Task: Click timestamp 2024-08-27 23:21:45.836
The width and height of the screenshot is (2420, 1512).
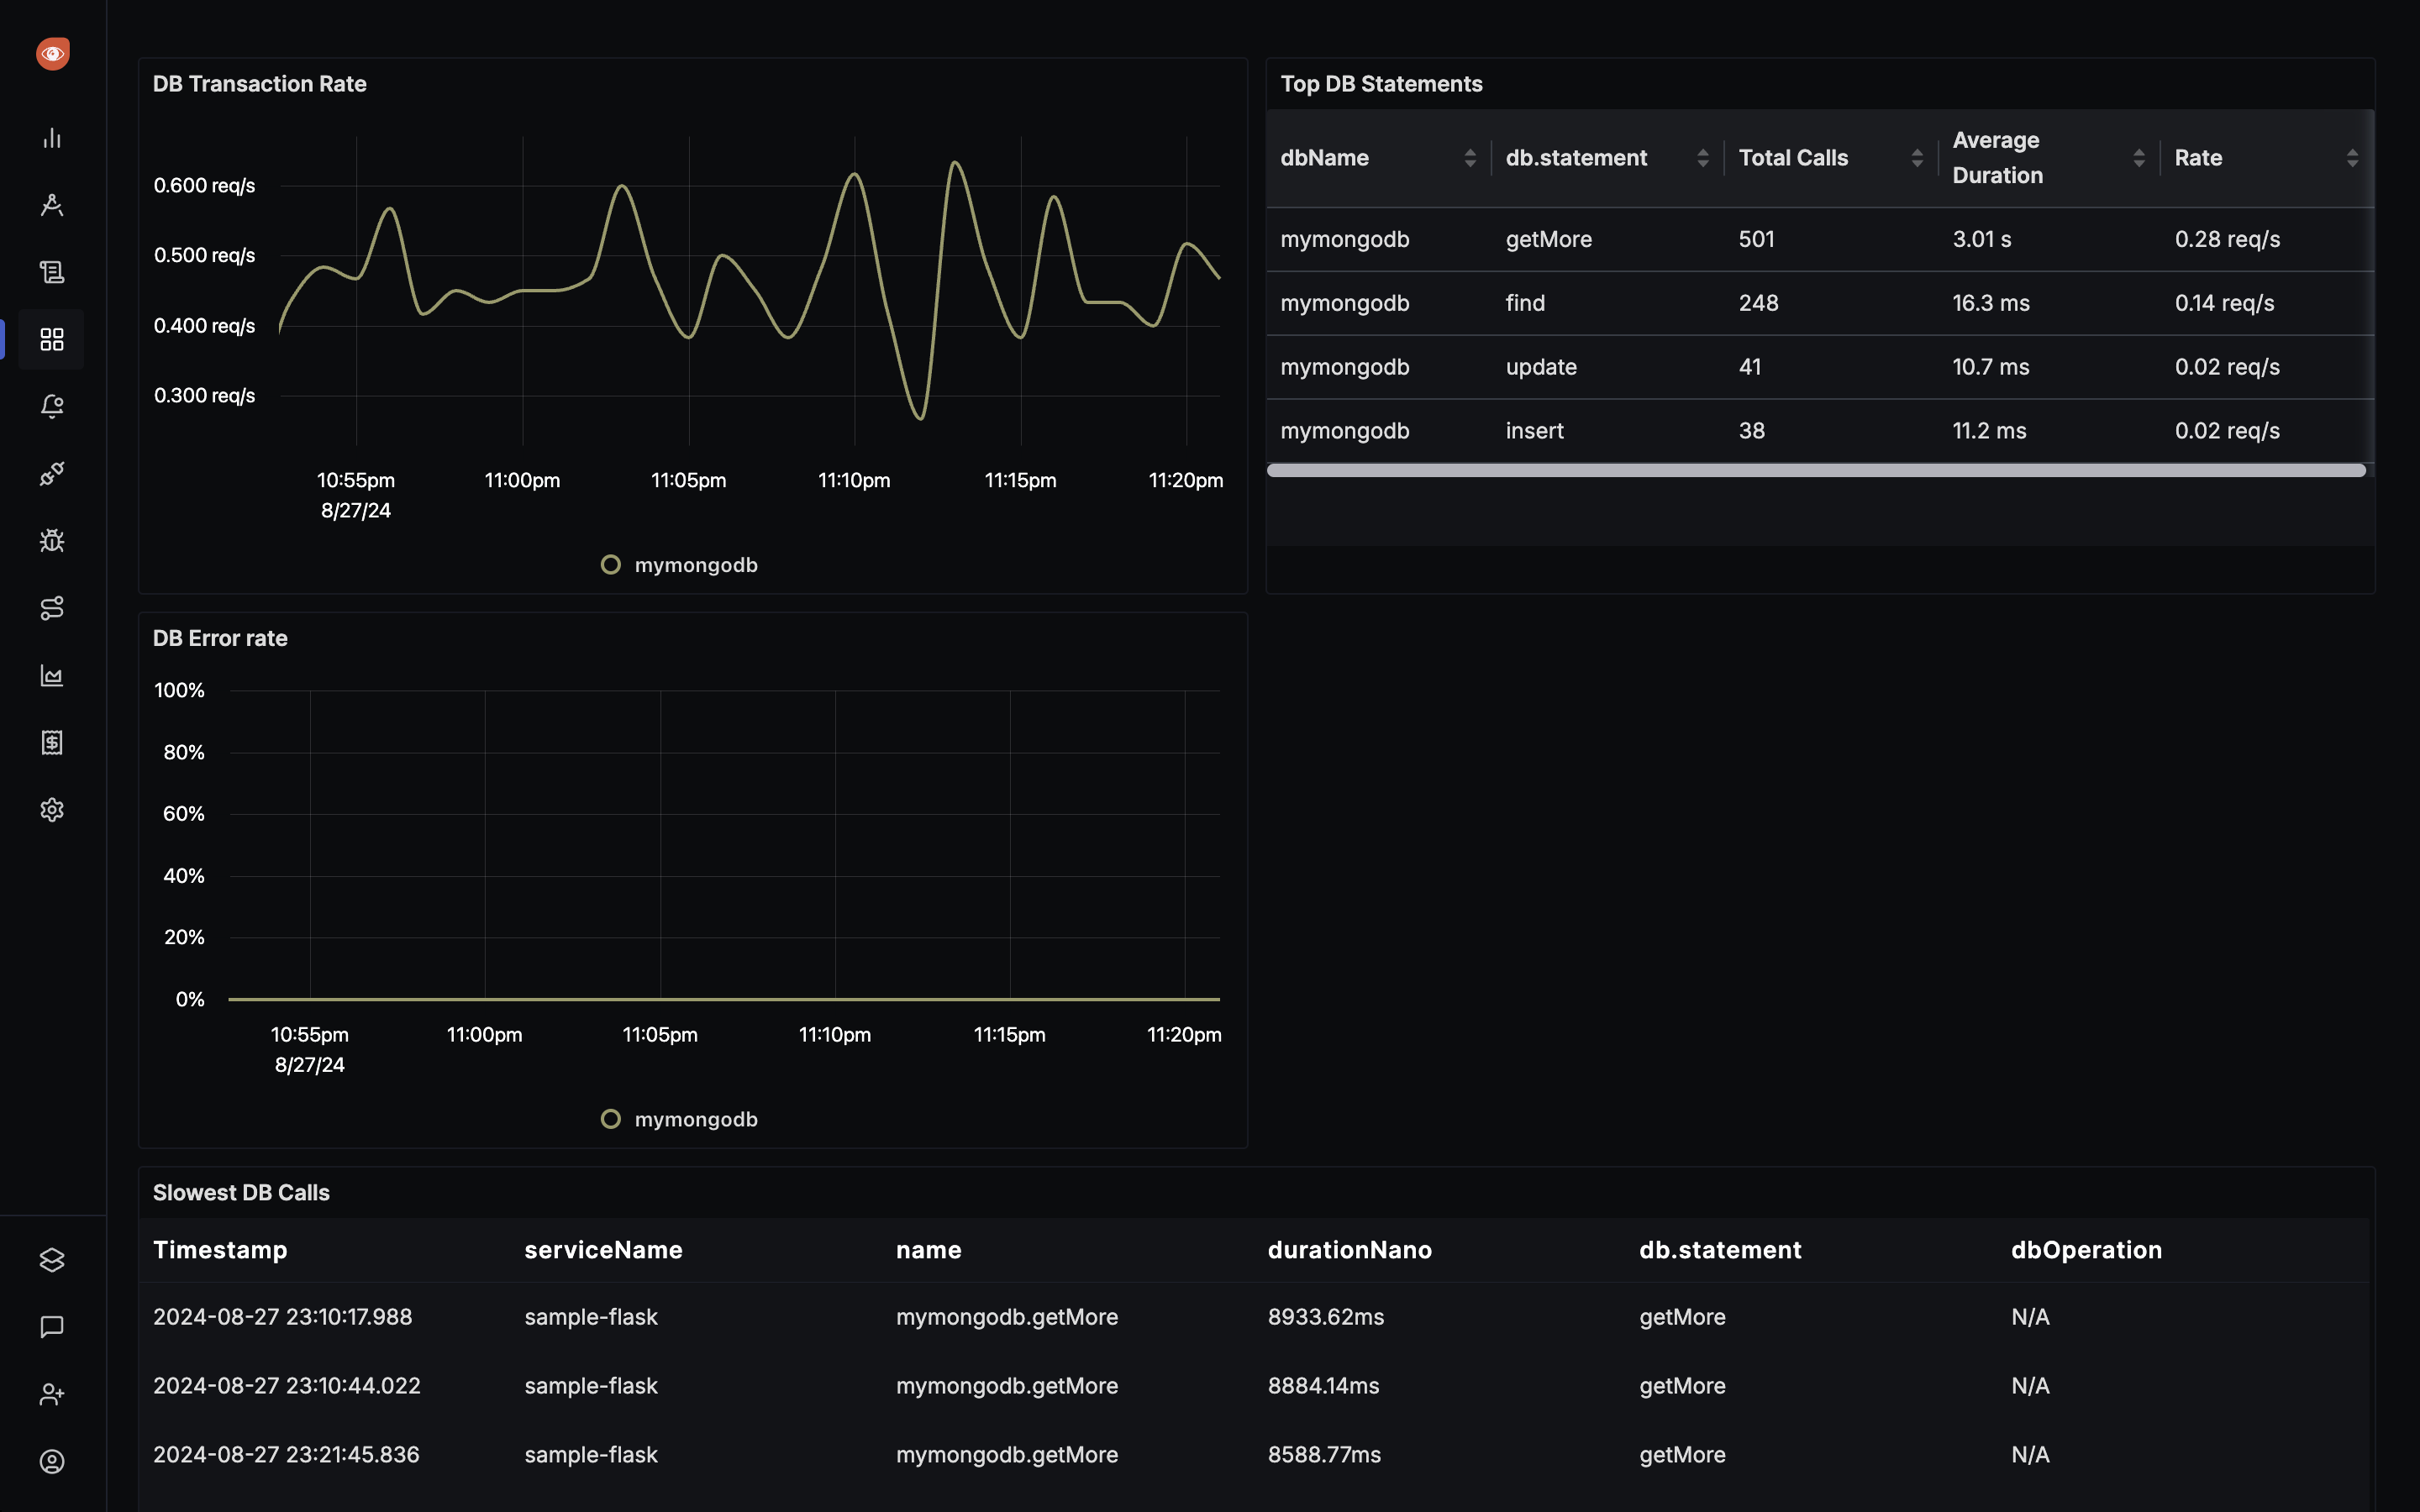Action: 286,1455
